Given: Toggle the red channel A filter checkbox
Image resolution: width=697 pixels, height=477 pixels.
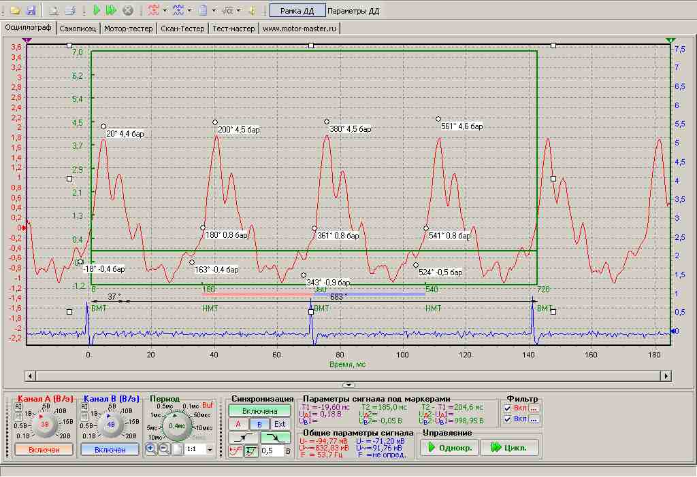Looking at the screenshot, I should tap(508, 408).
